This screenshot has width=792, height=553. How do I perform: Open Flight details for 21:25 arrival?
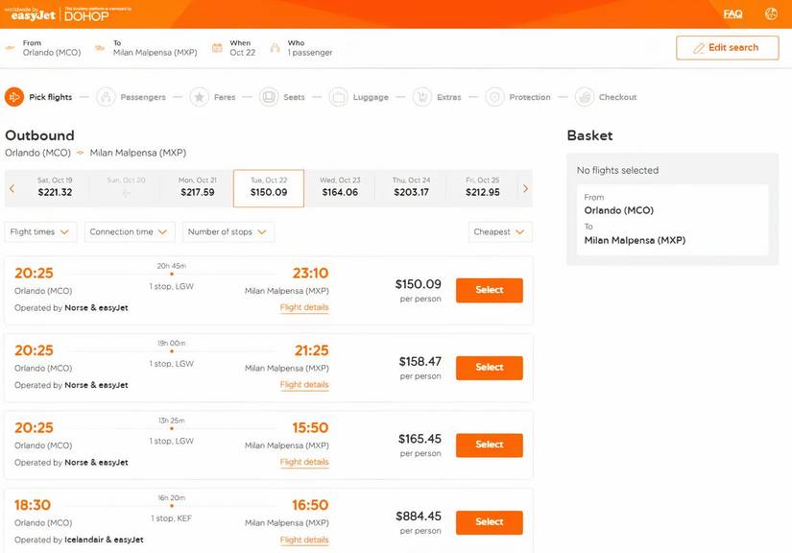304,384
